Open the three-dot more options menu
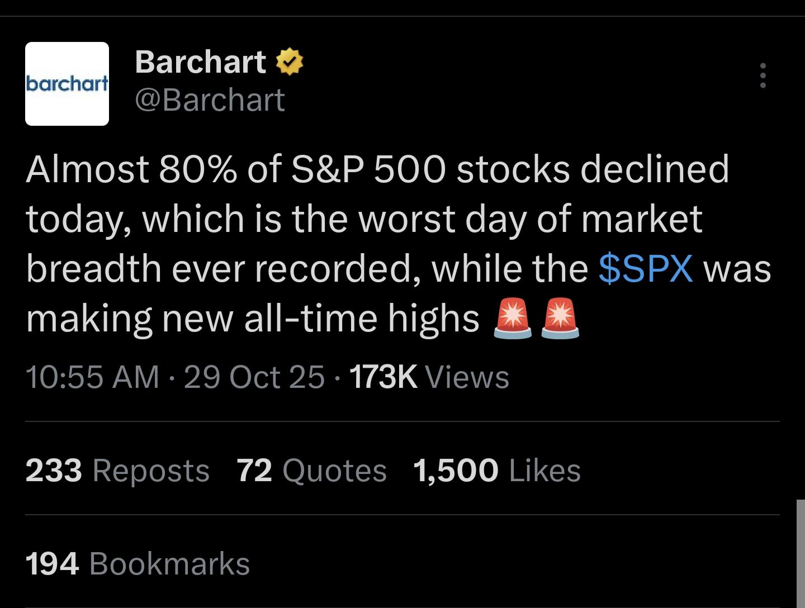This screenshot has width=805, height=608. pyautogui.click(x=763, y=75)
